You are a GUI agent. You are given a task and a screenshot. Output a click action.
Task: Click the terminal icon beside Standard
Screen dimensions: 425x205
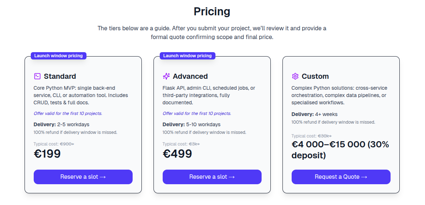[x=37, y=76]
